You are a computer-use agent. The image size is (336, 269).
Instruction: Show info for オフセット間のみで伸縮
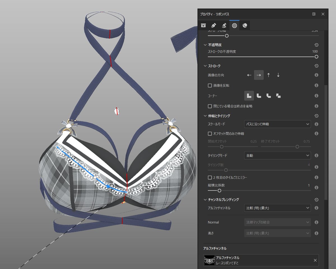point(316,134)
